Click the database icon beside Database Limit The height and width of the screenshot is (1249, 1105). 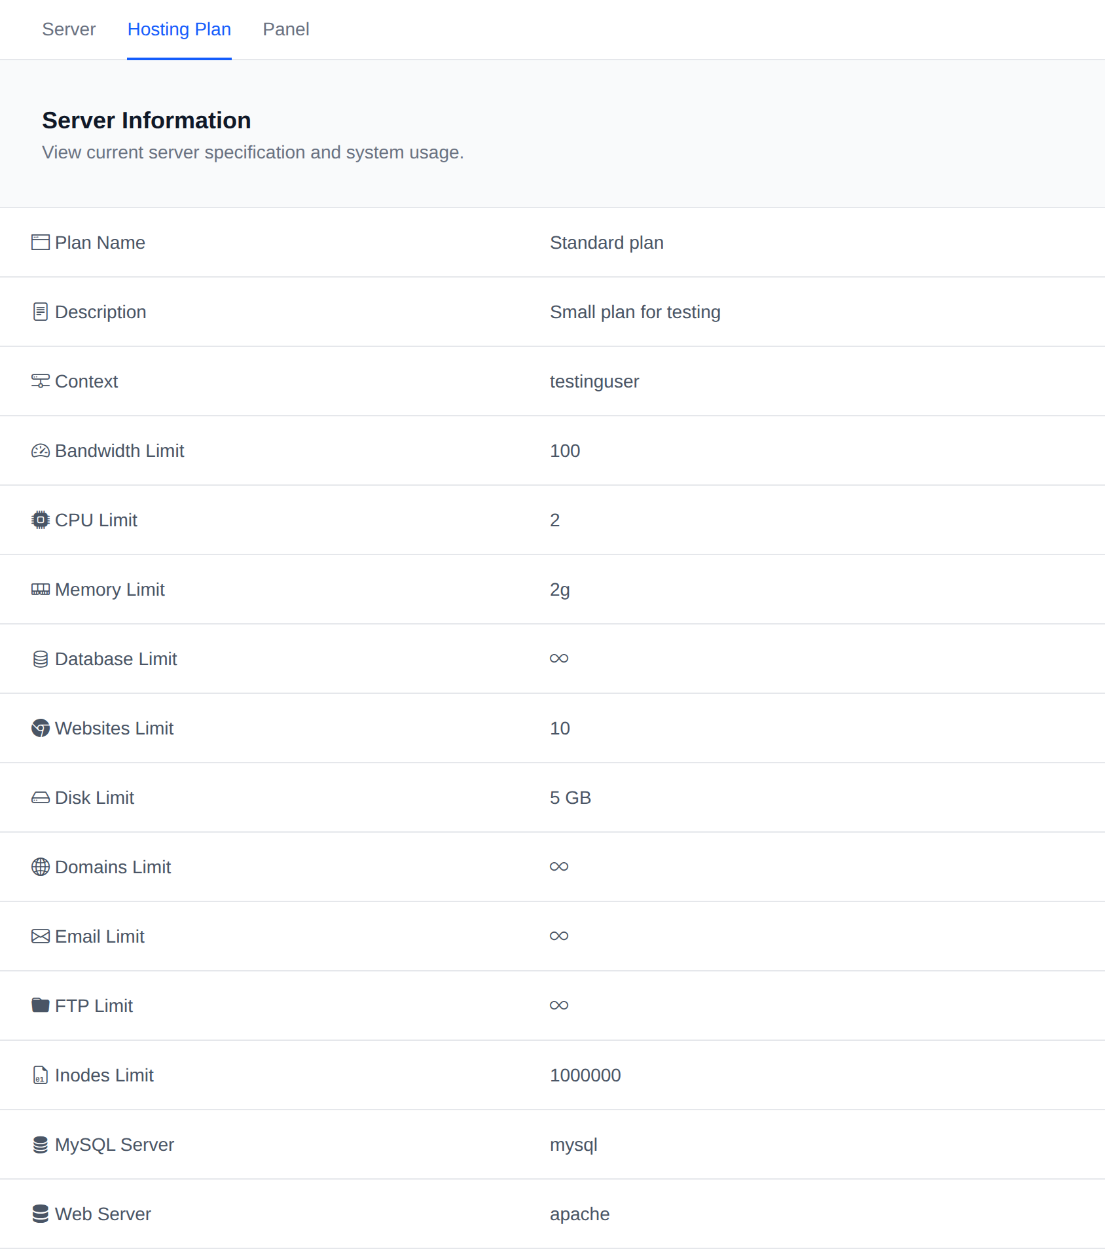[41, 659]
